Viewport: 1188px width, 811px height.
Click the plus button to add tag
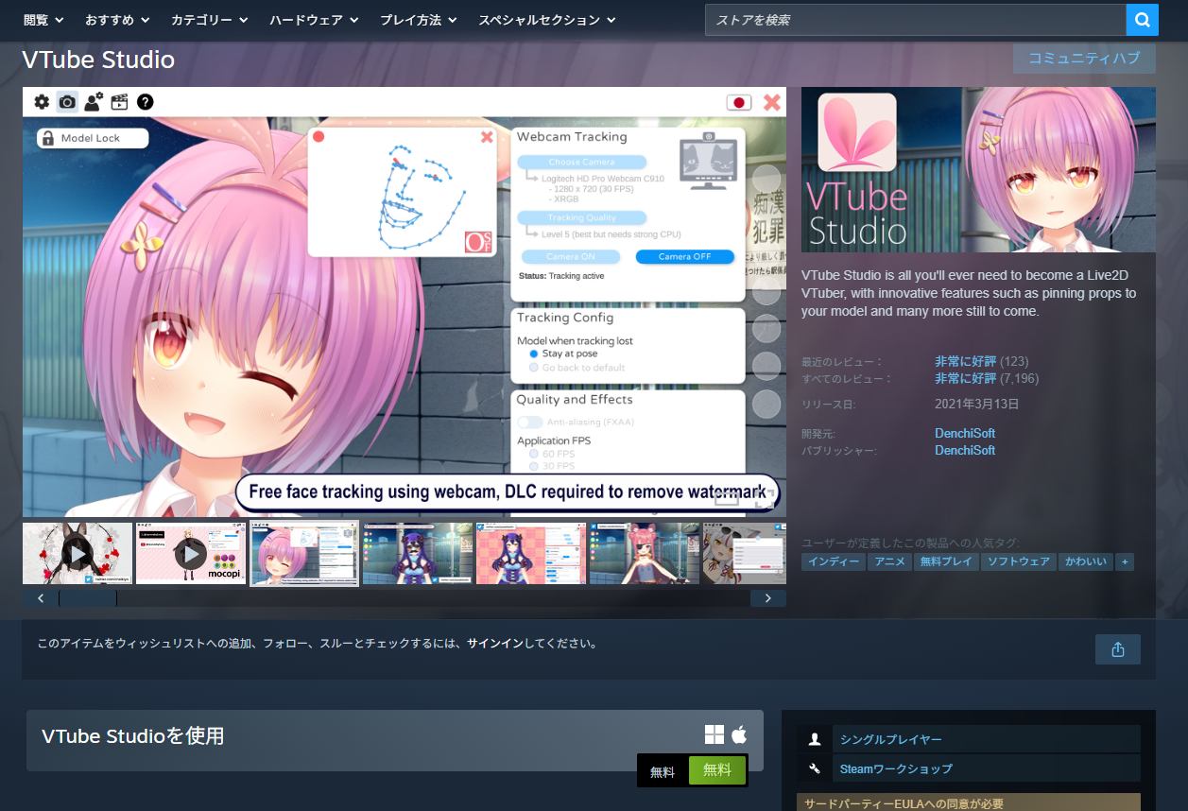coord(1125,561)
